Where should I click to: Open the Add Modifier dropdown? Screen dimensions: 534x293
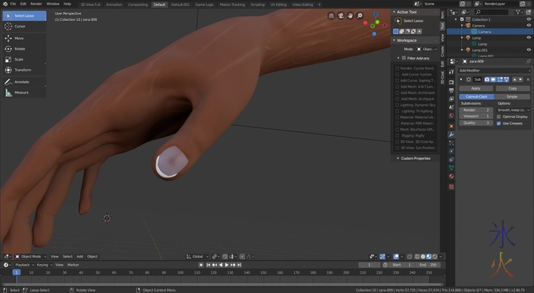(494, 70)
